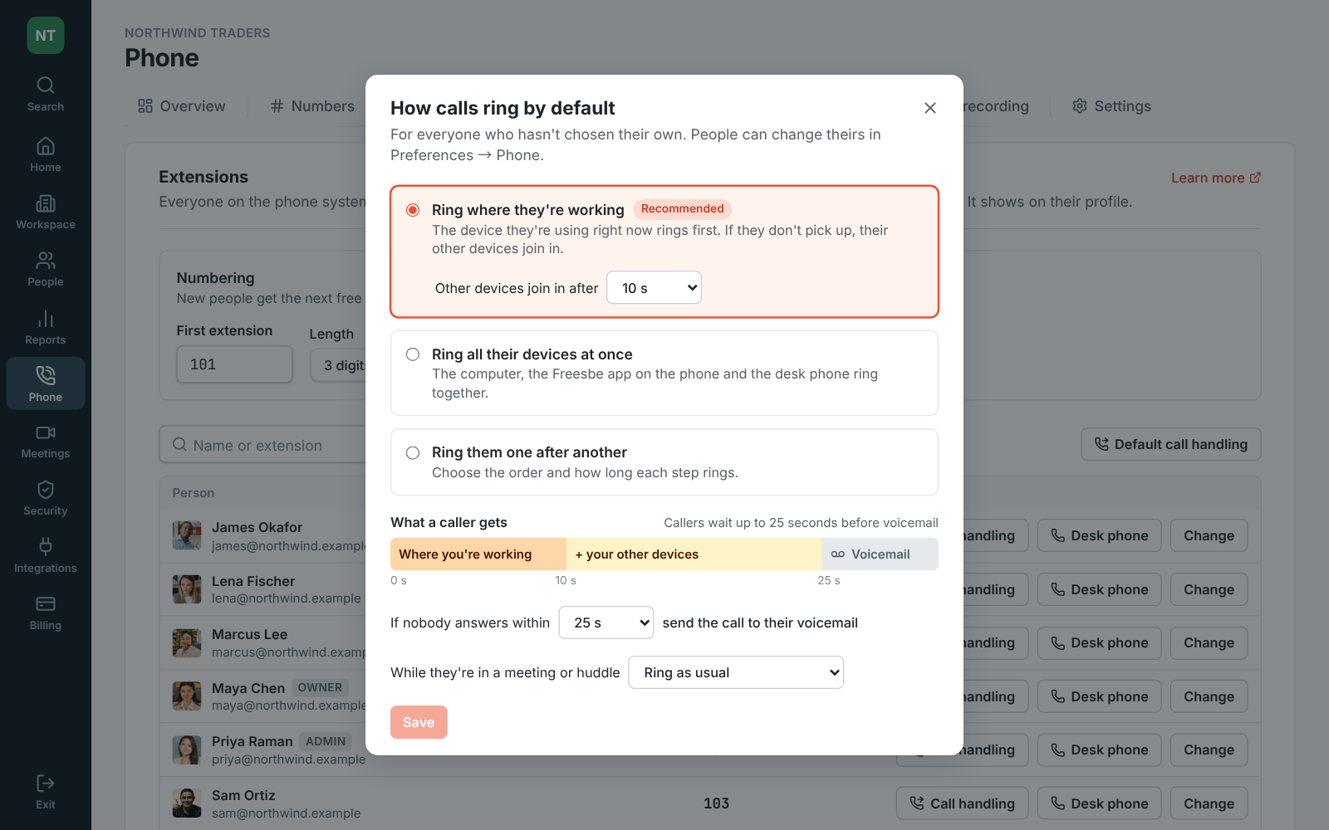Click Desk phone for Sam Ortiz
Image resolution: width=1329 pixels, height=830 pixels.
click(1100, 803)
